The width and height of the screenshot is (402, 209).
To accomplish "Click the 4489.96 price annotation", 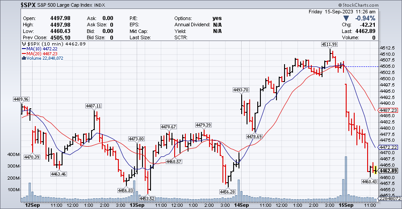I will (21, 99).
